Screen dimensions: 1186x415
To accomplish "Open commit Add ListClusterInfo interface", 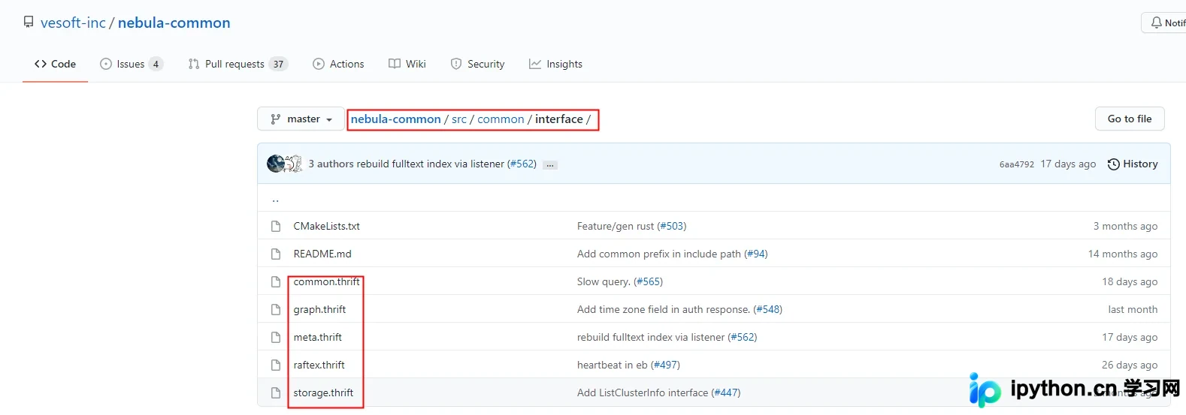I will pos(642,392).
